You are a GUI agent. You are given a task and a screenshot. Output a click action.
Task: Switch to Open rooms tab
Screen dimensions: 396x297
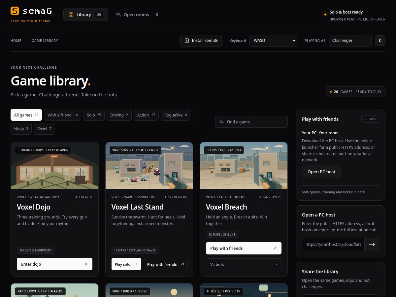(x=137, y=15)
